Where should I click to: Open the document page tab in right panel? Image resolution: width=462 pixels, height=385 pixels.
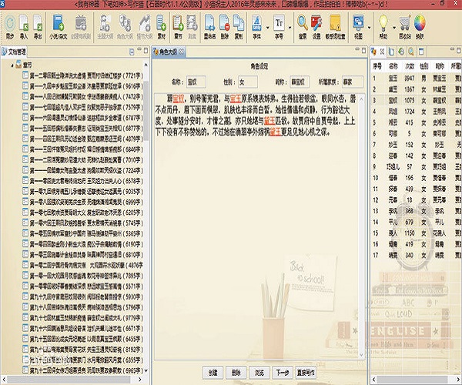[391, 52]
